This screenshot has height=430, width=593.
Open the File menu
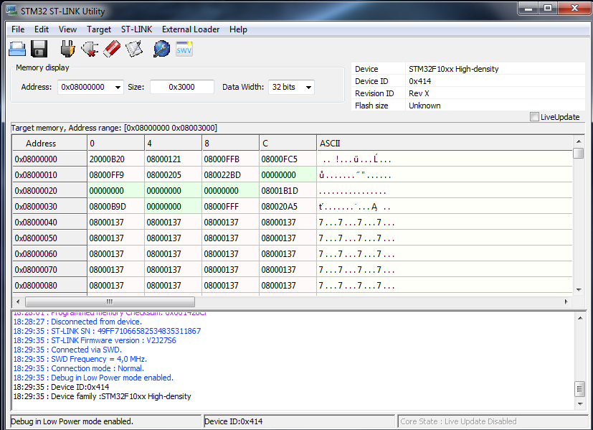click(x=18, y=29)
